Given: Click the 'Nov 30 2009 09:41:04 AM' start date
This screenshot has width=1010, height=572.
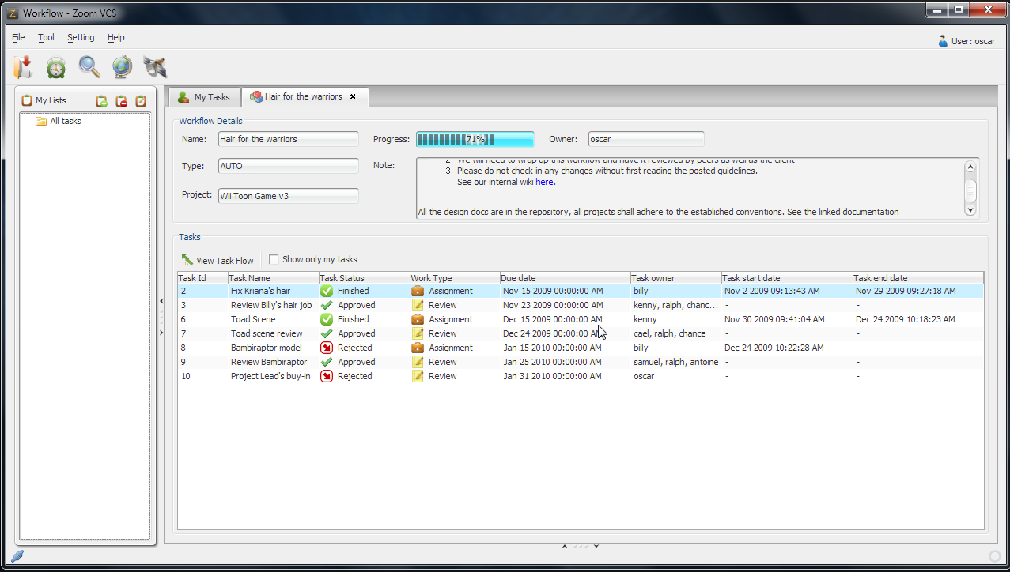Looking at the screenshot, I should click(x=774, y=319).
